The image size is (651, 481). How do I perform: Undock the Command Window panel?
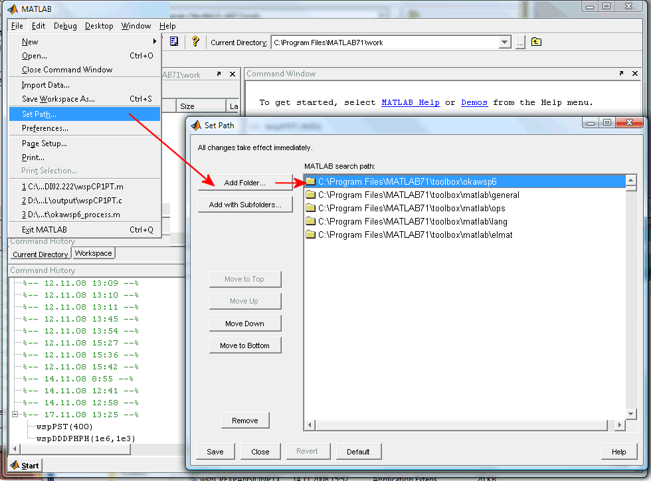point(621,74)
